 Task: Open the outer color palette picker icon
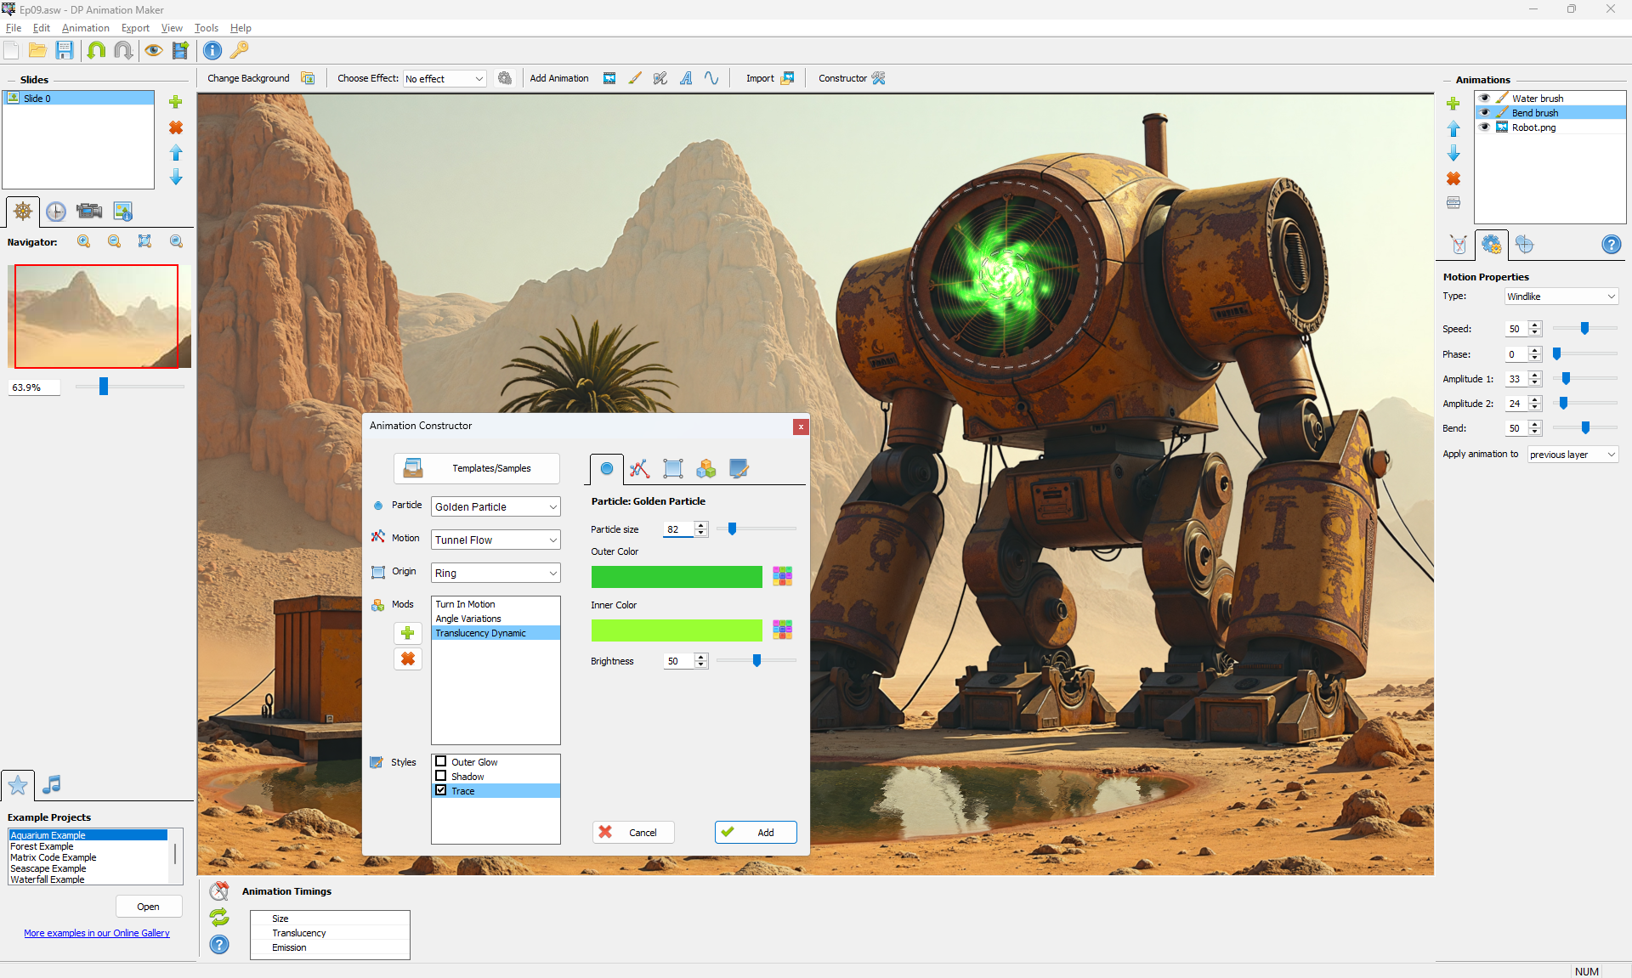coord(782,576)
